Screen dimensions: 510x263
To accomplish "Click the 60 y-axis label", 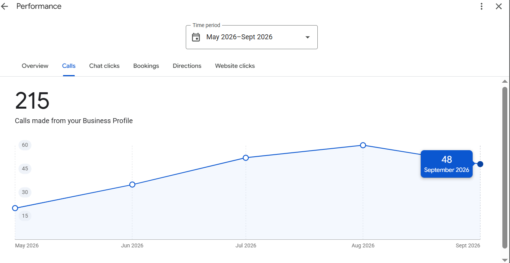I will (25, 145).
